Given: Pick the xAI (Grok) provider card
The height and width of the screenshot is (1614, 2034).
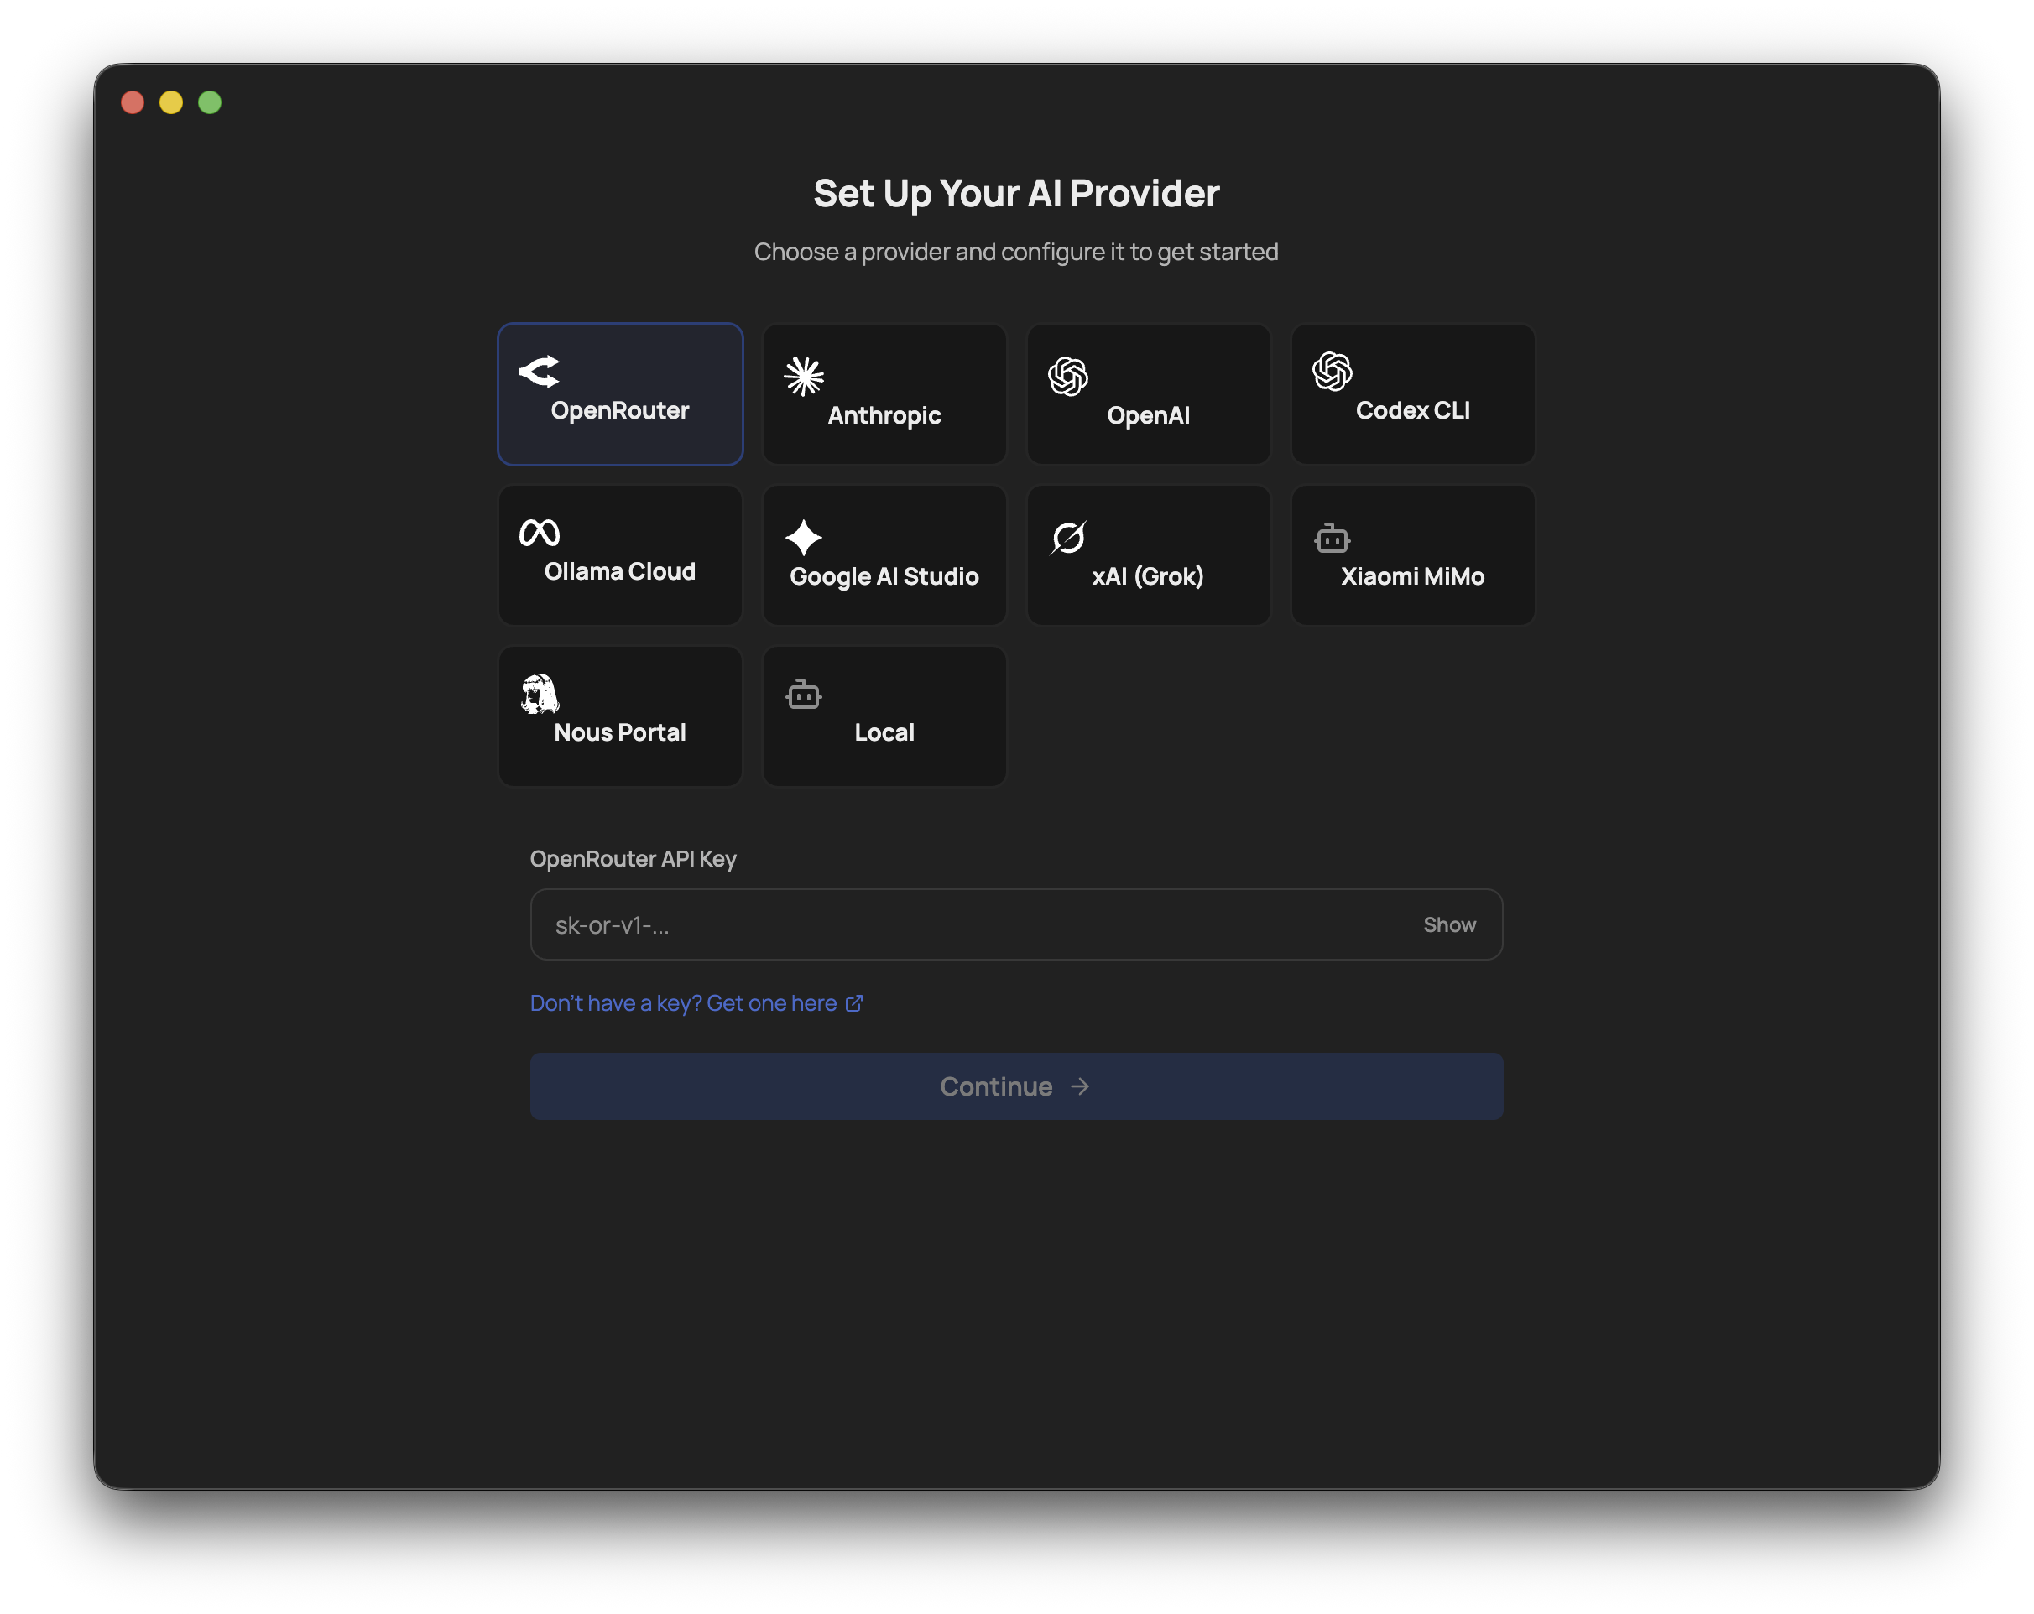Looking at the screenshot, I should pyautogui.click(x=1148, y=554).
